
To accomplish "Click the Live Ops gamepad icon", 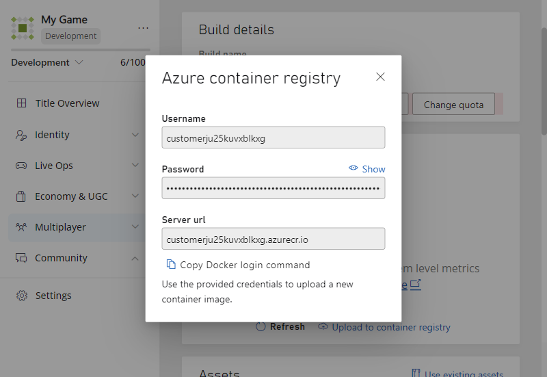I will [x=21, y=166].
